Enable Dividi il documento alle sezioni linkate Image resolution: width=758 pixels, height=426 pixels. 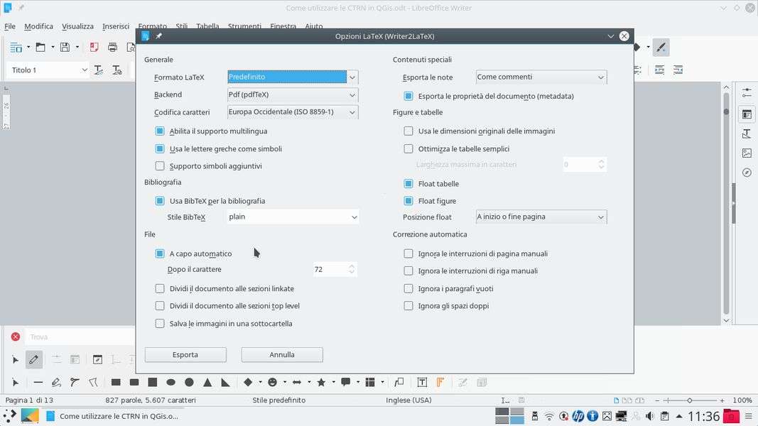click(x=160, y=288)
